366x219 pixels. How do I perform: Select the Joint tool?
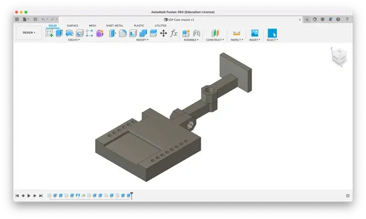197,33
